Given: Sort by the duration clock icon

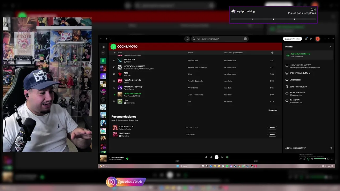Looking at the screenshot, I should pyautogui.click(x=272, y=53).
